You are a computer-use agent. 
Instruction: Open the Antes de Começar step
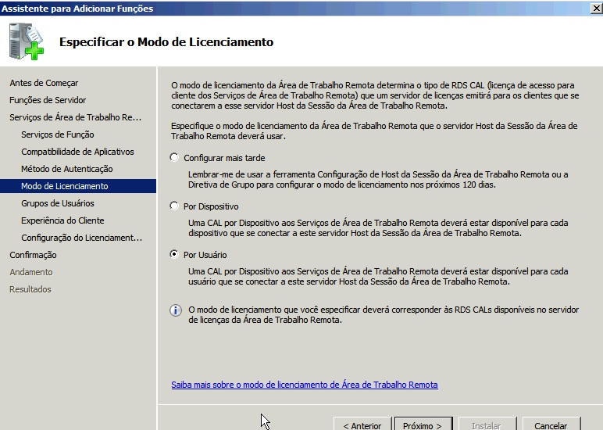point(44,83)
